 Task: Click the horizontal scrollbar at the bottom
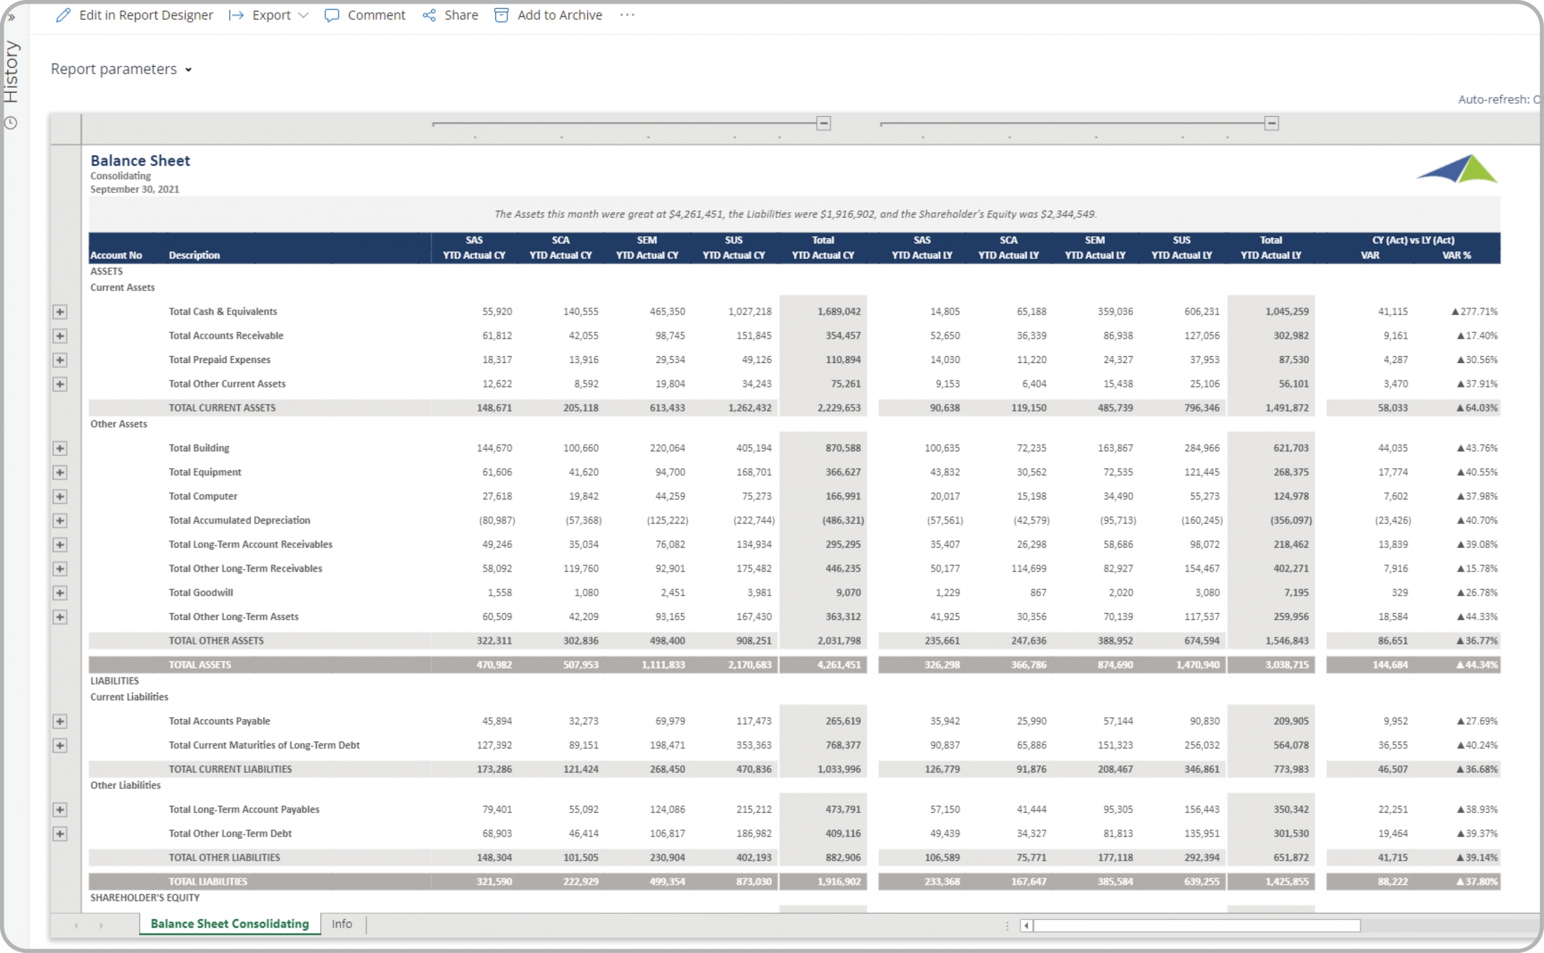[x=1196, y=925]
